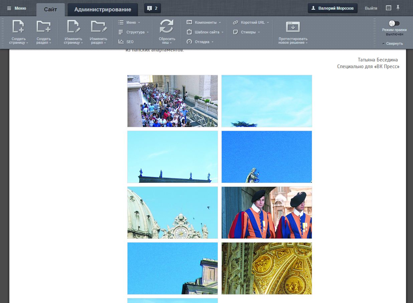Click the Create page icon
Viewport: 413px width, 303px height.
[x=18, y=26]
